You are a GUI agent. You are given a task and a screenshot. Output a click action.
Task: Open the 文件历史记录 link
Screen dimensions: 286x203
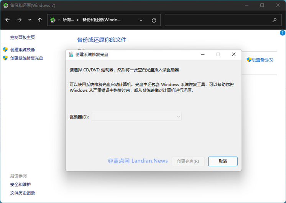[x=23, y=193]
